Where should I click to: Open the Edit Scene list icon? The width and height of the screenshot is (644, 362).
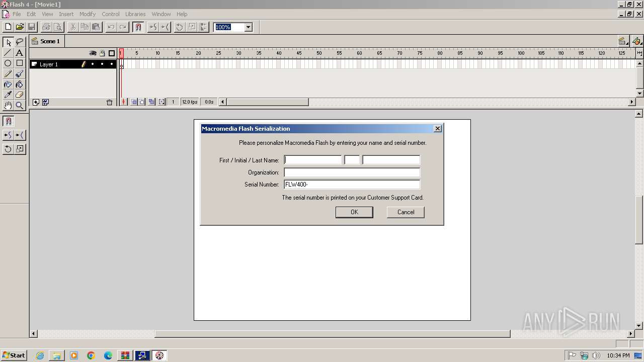[x=623, y=41]
